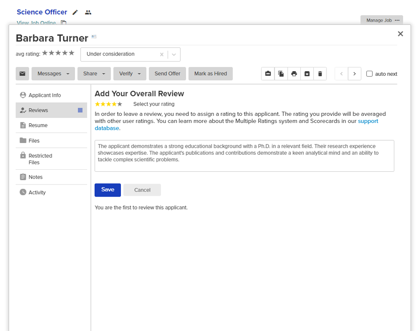Expand the applicant status dropdown
The image size is (420, 331).
pos(174,54)
